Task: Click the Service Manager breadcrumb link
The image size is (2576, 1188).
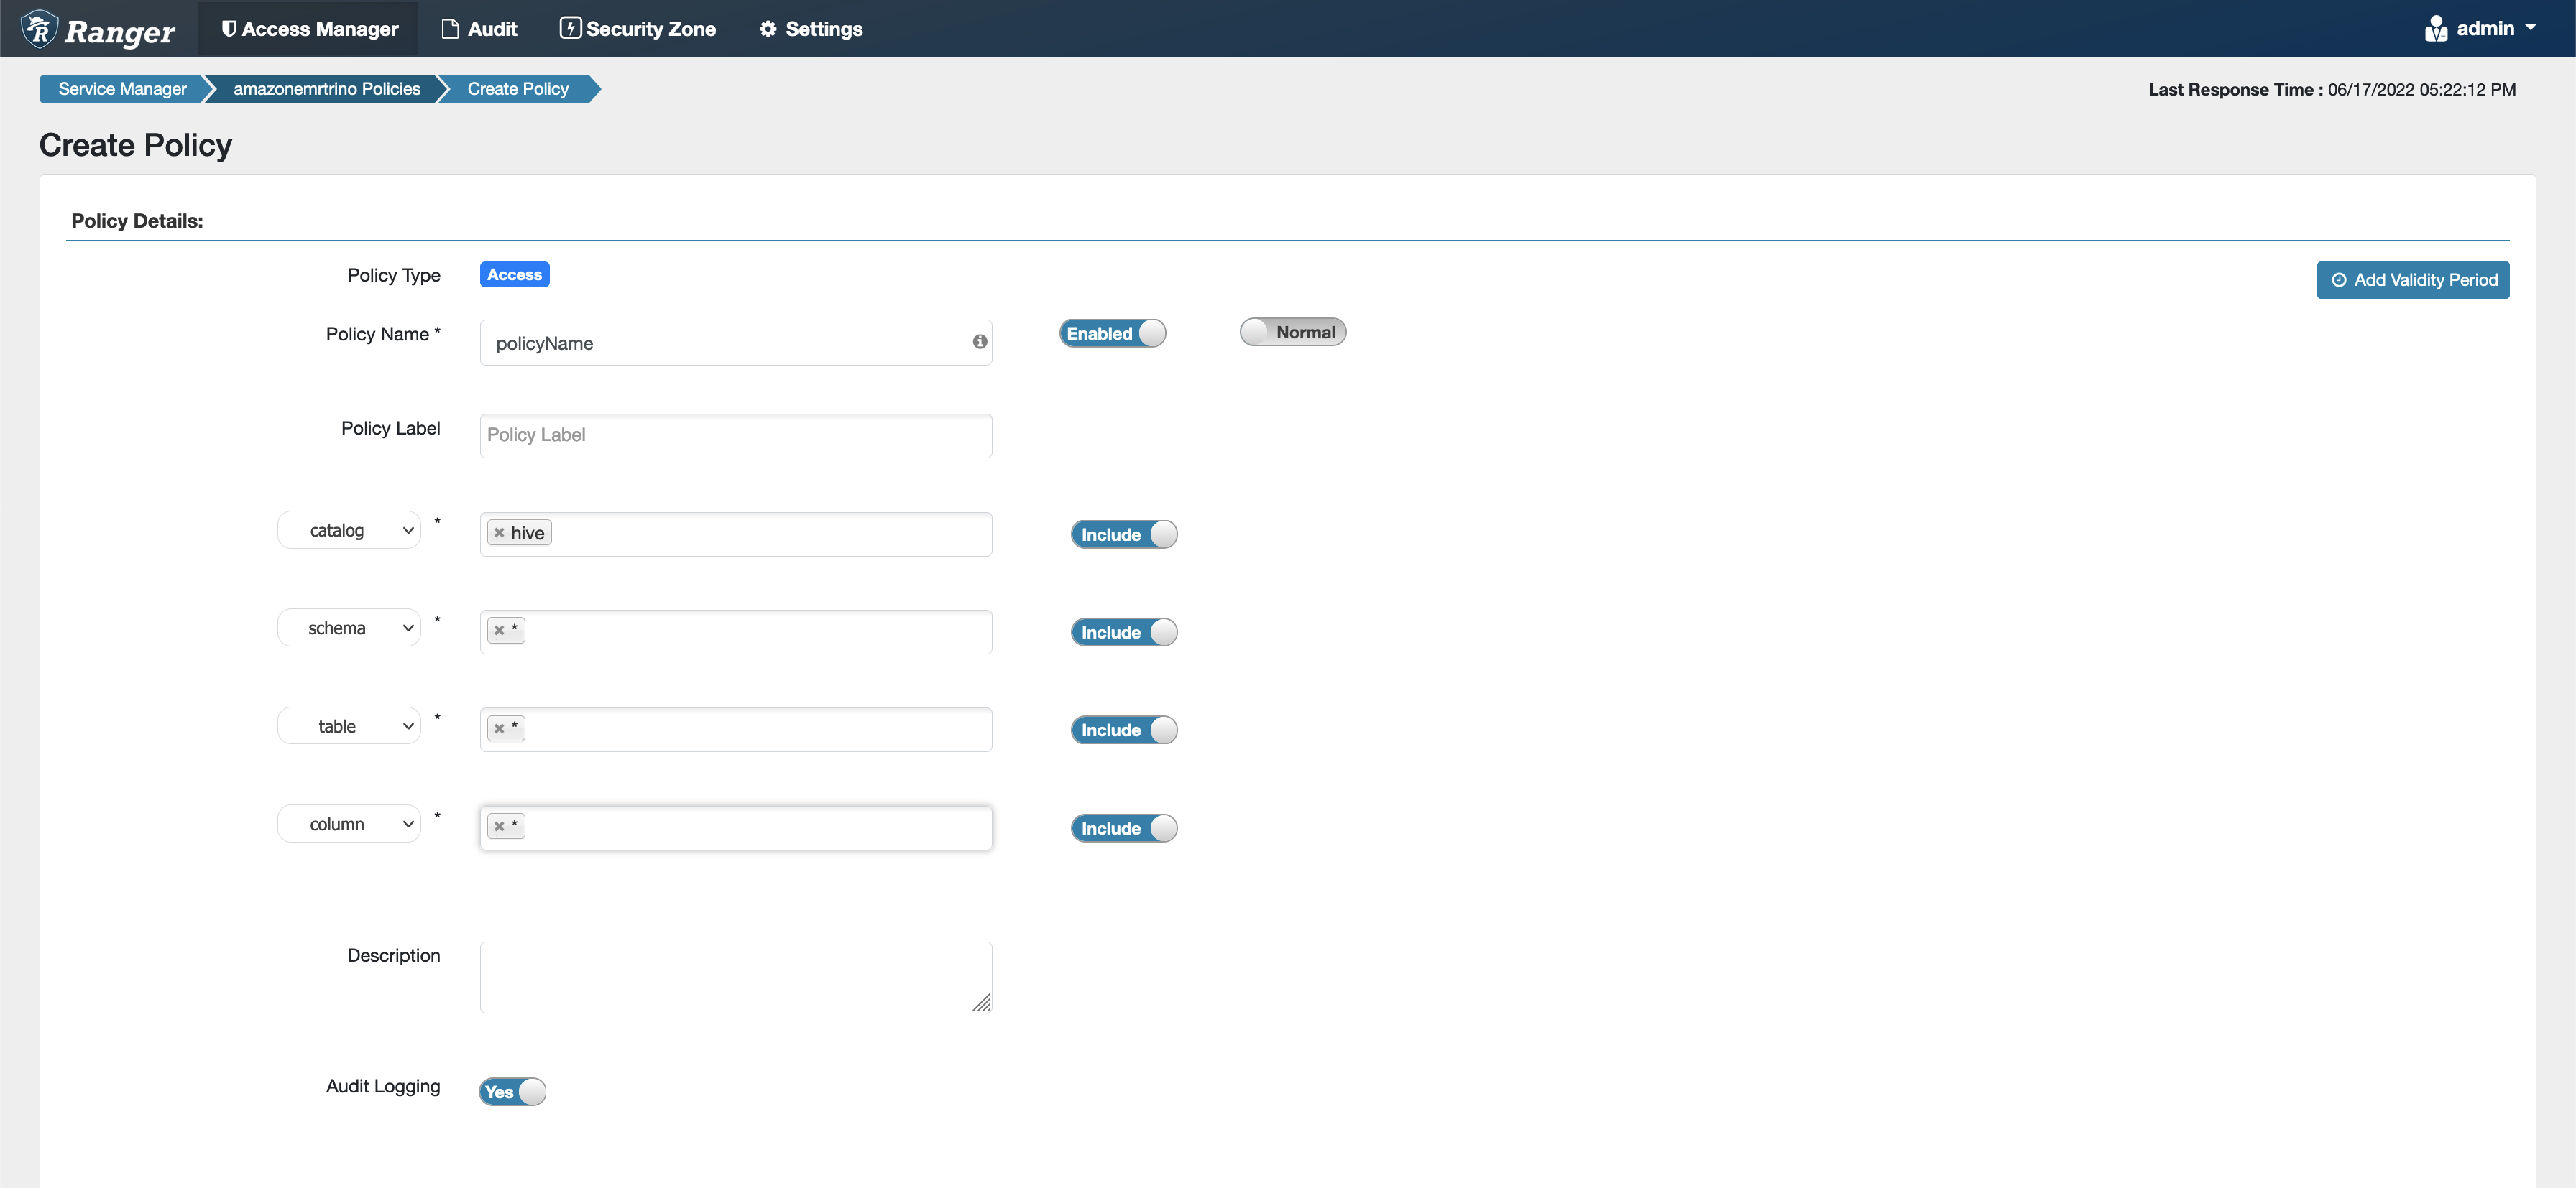Action: pyautogui.click(x=123, y=88)
